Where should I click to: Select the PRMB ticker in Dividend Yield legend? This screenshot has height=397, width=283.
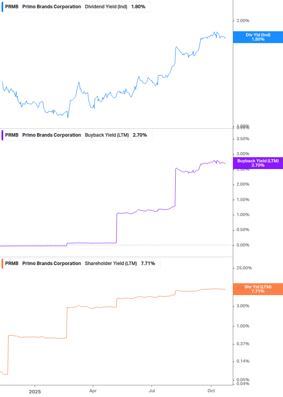pyautogui.click(x=12, y=7)
